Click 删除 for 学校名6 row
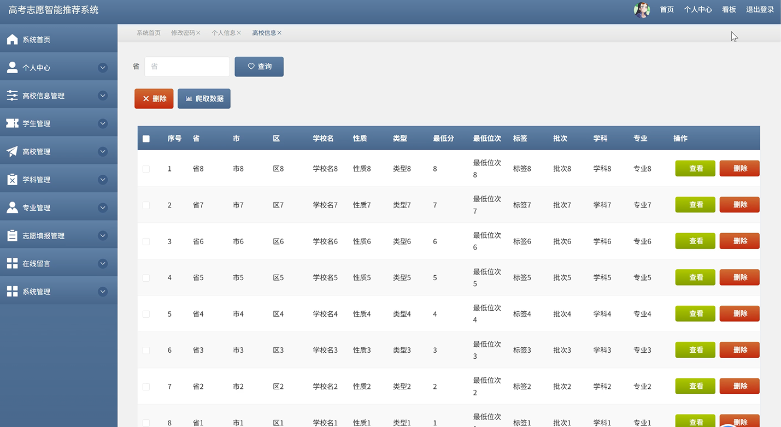 pos(739,241)
